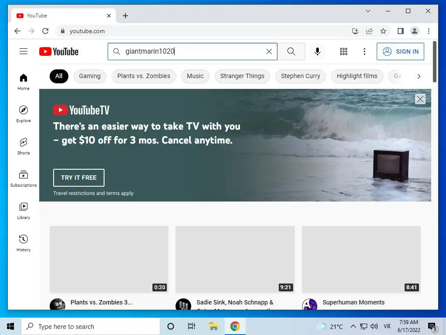Open Chrome profile avatar
This screenshot has width=446, height=335.
tap(415, 31)
